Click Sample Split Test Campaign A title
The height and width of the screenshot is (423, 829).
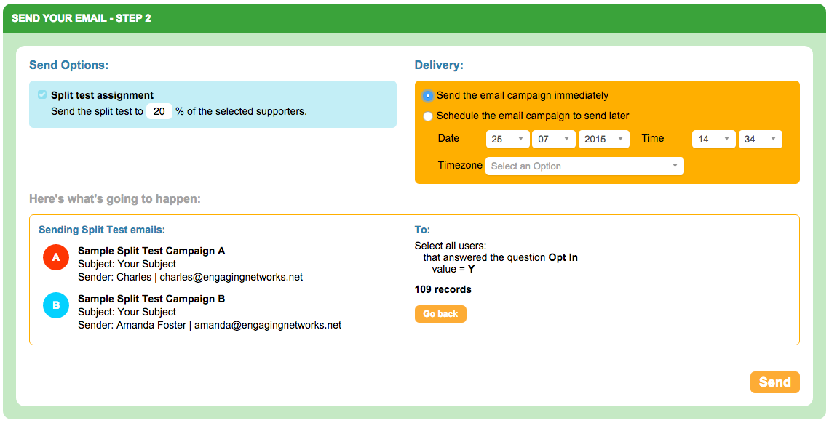click(151, 251)
